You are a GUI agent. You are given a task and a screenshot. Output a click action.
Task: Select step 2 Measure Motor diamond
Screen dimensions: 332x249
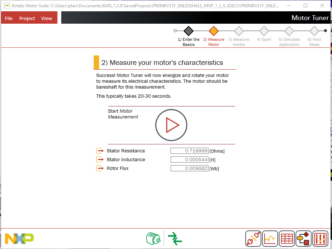214,31
